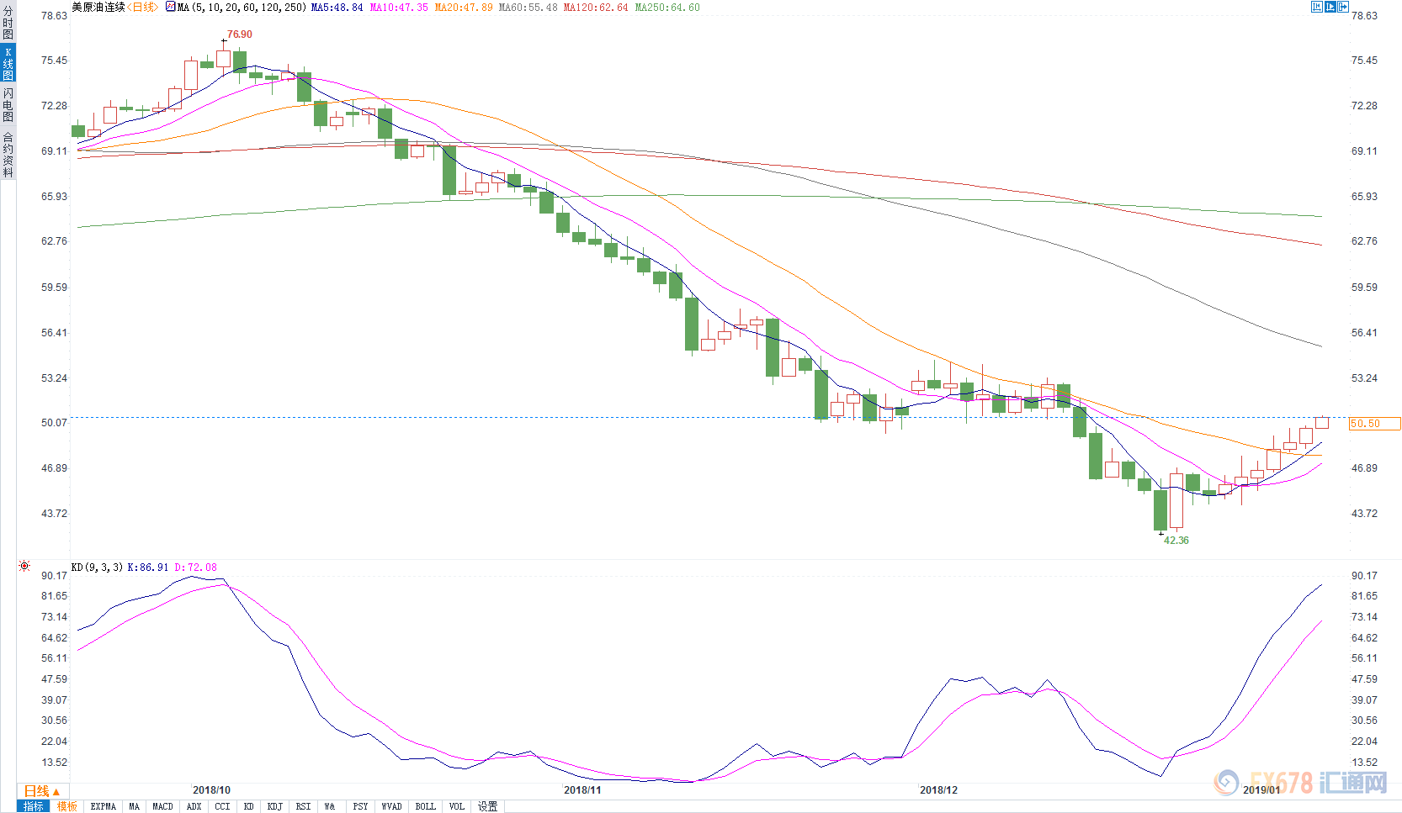This screenshot has width=1402, height=813.
Task: Choose the CCI indicator
Action: click(x=222, y=806)
